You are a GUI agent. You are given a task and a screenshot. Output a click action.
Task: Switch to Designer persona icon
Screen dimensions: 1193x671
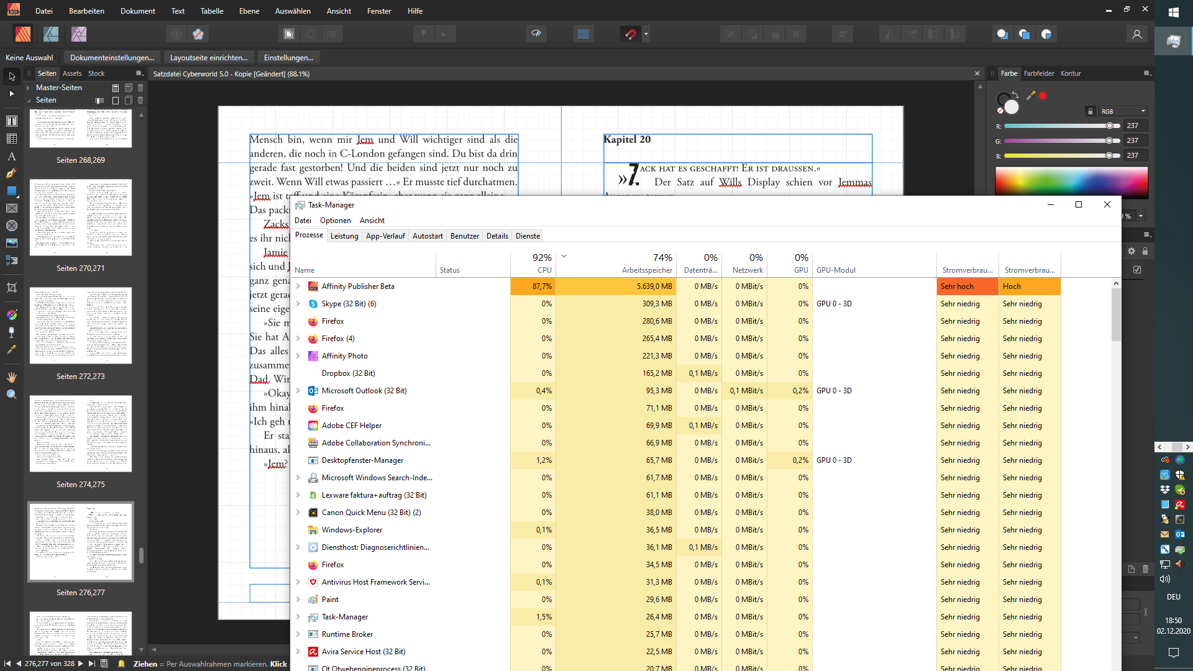51,34
